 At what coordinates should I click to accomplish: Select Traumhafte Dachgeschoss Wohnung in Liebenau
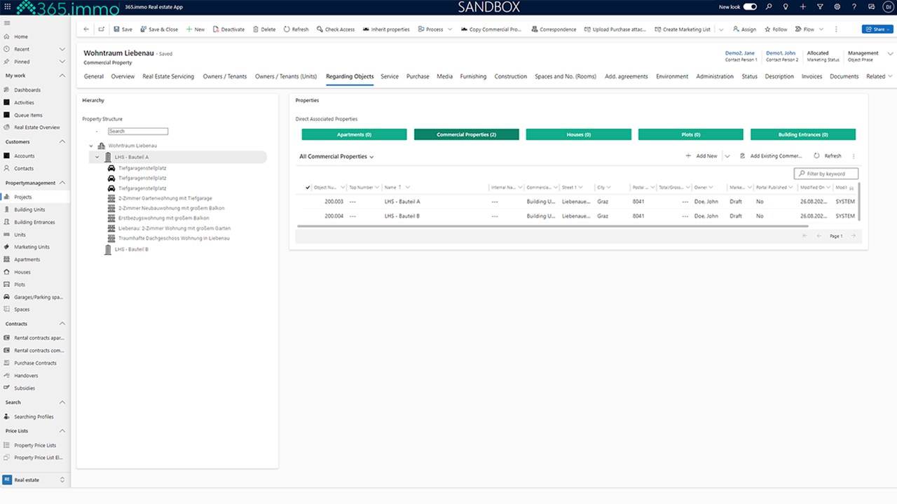coord(174,238)
